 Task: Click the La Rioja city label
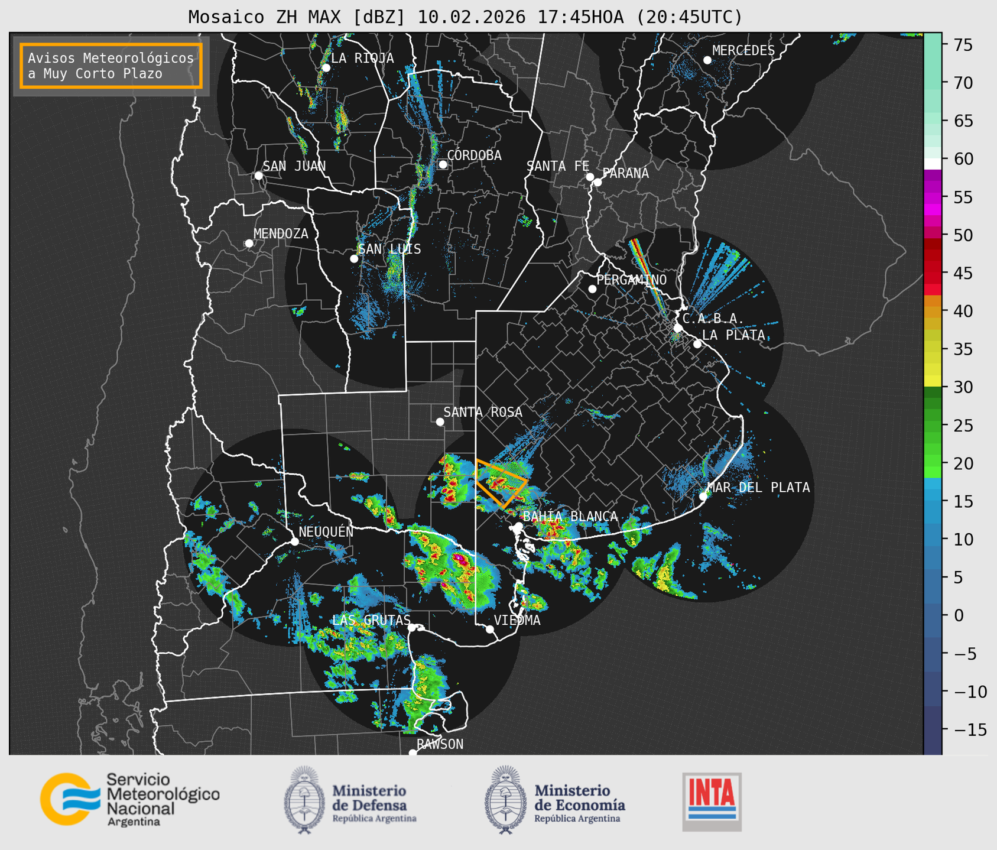(x=362, y=58)
